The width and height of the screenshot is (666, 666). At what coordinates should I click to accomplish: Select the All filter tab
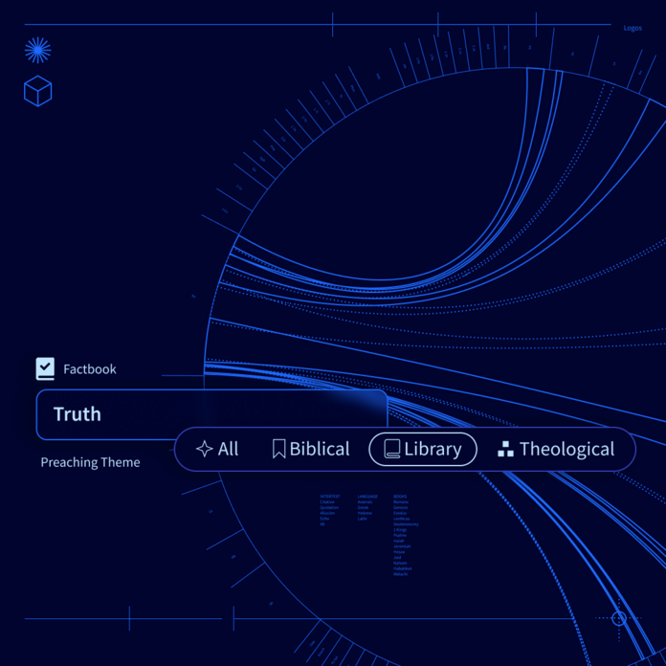[217, 449]
